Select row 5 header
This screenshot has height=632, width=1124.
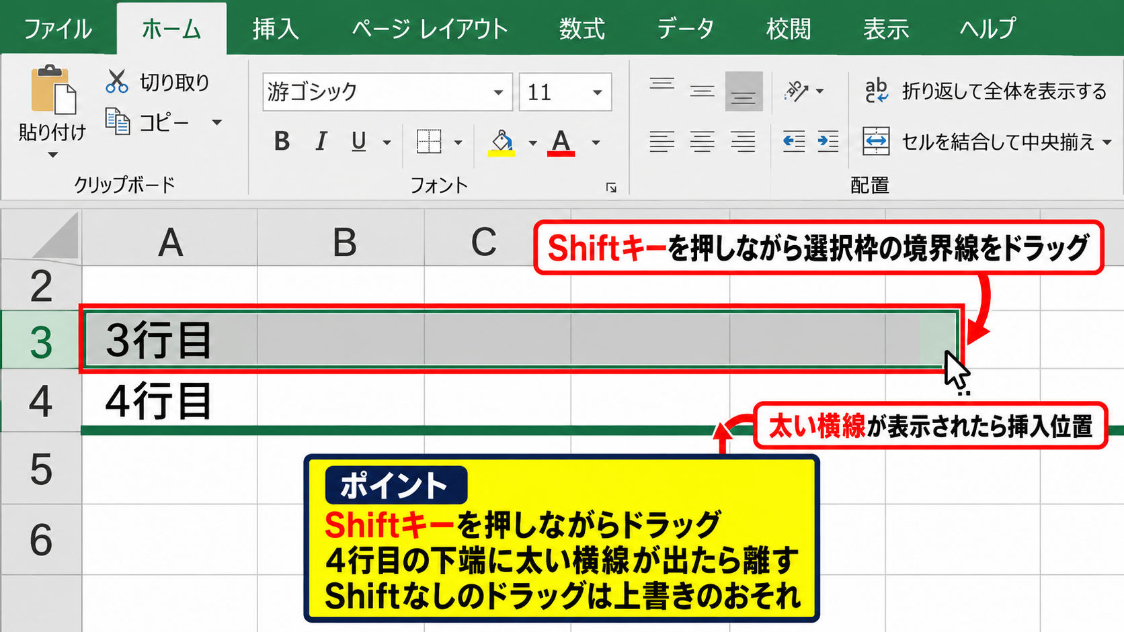coord(41,467)
